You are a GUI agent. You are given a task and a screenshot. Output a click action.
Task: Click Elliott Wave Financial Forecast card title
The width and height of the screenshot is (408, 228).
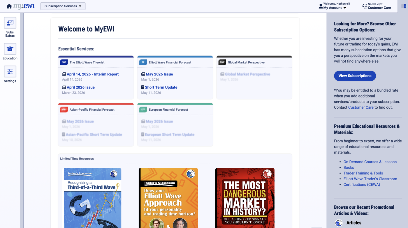tap(170, 62)
